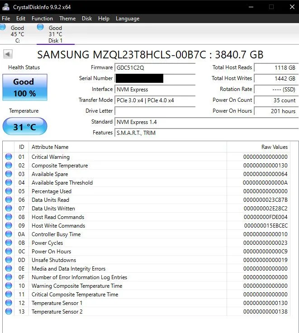Click the status orb for Data Units Read
Viewport: 299px width, 333px height.
click(x=9, y=200)
